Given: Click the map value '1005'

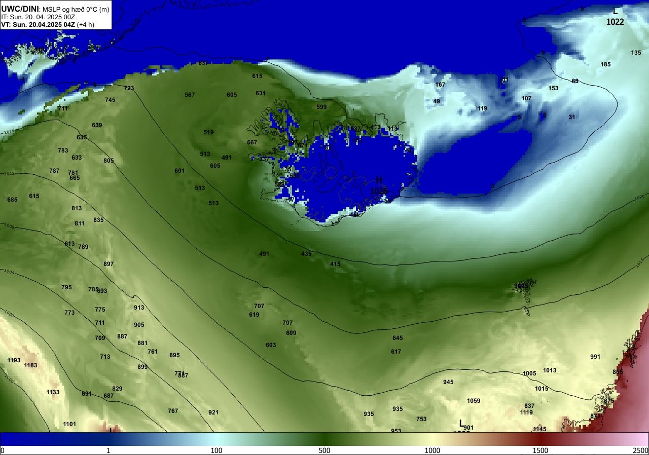Looking at the screenshot, I should [x=529, y=373].
